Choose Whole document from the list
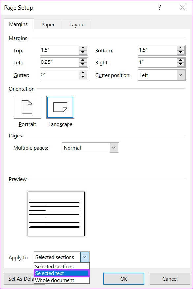The width and height of the screenshot is (193, 289). 62,280
